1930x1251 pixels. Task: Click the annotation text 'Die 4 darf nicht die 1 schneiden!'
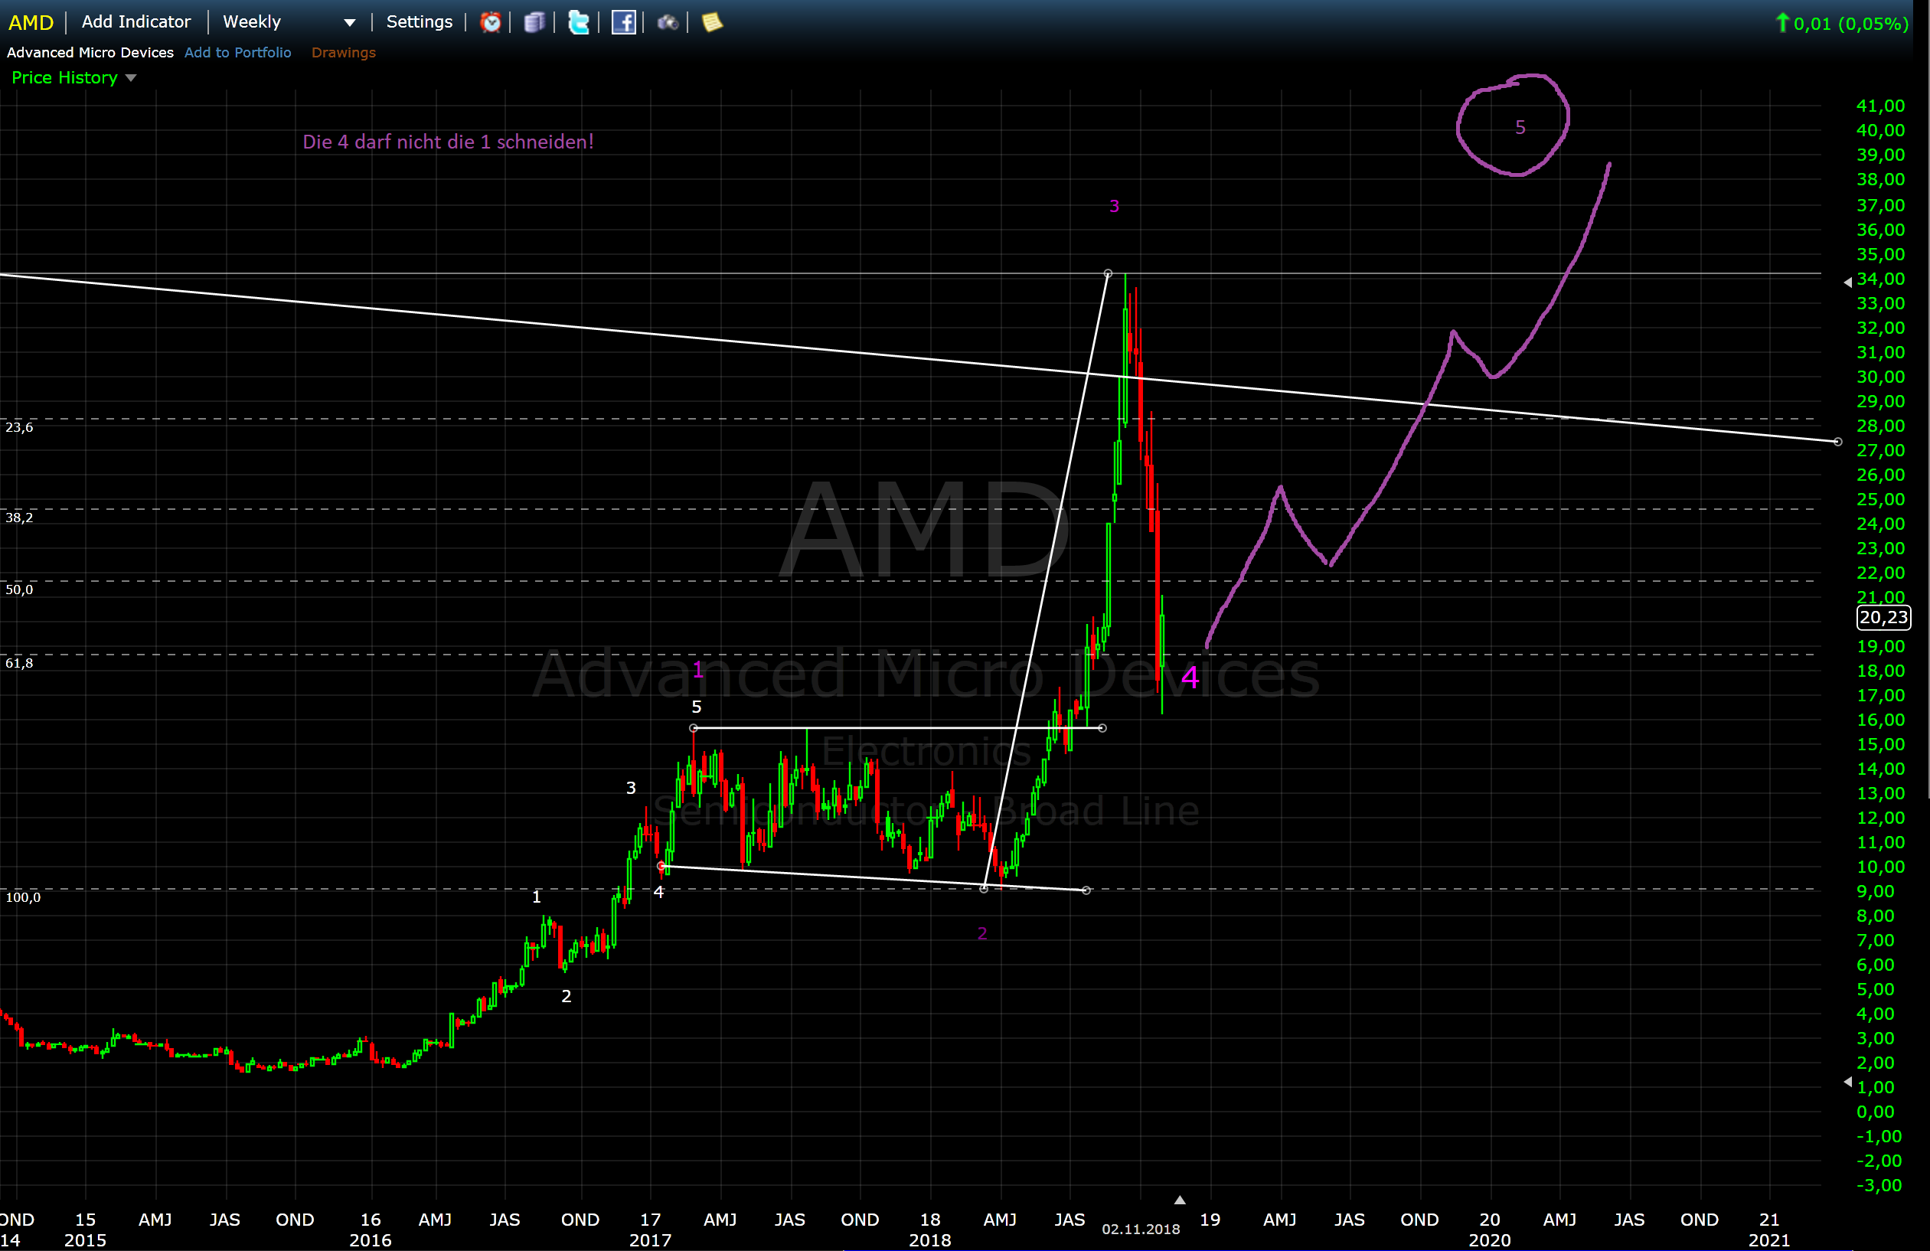448,142
